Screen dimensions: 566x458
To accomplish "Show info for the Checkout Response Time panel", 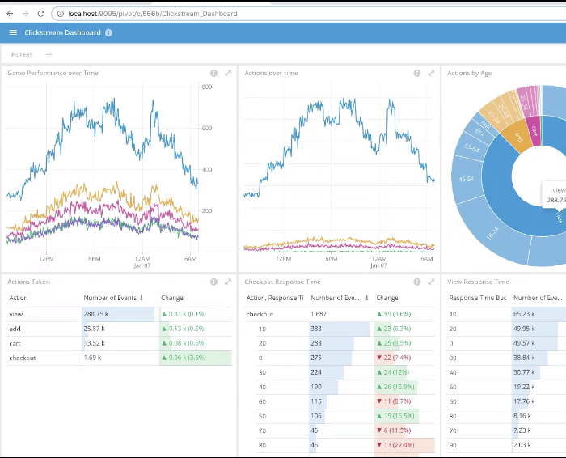I will (417, 282).
